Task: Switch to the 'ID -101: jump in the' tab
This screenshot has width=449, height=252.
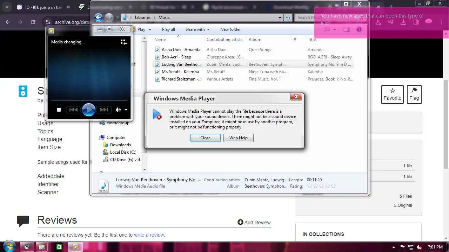Action: point(43,7)
